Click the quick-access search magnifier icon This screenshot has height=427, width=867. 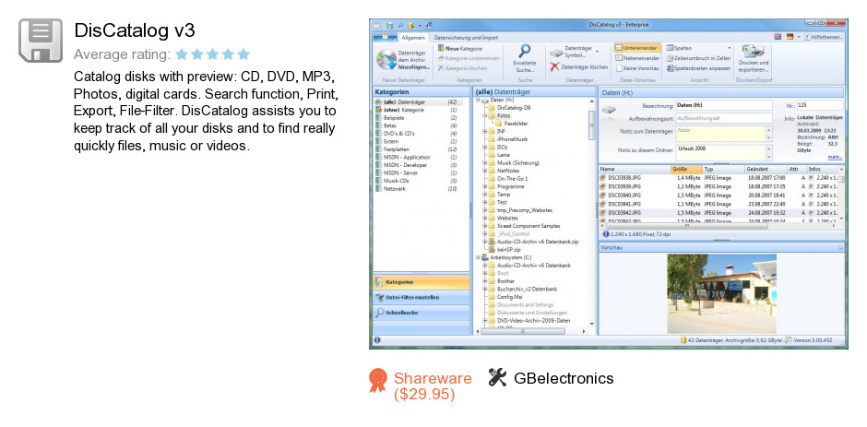399,25
